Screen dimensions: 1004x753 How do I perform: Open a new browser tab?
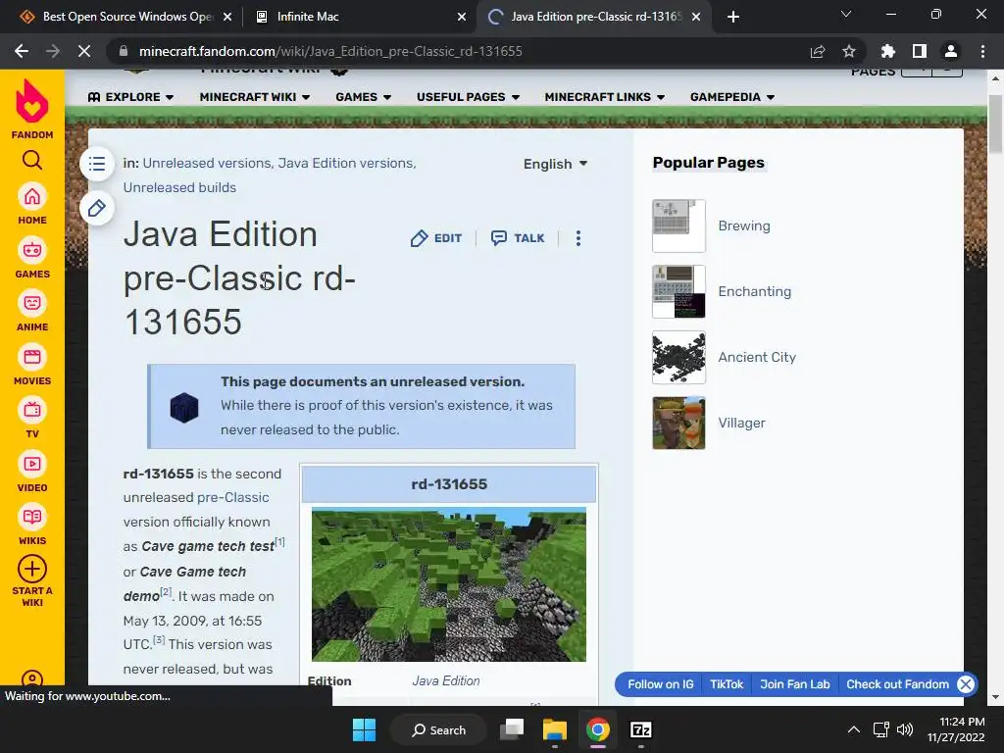[733, 17]
